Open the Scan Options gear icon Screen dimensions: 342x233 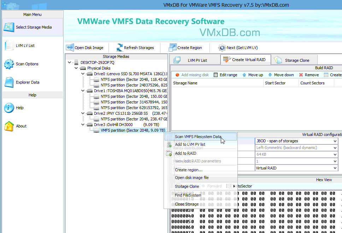pos(9,64)
